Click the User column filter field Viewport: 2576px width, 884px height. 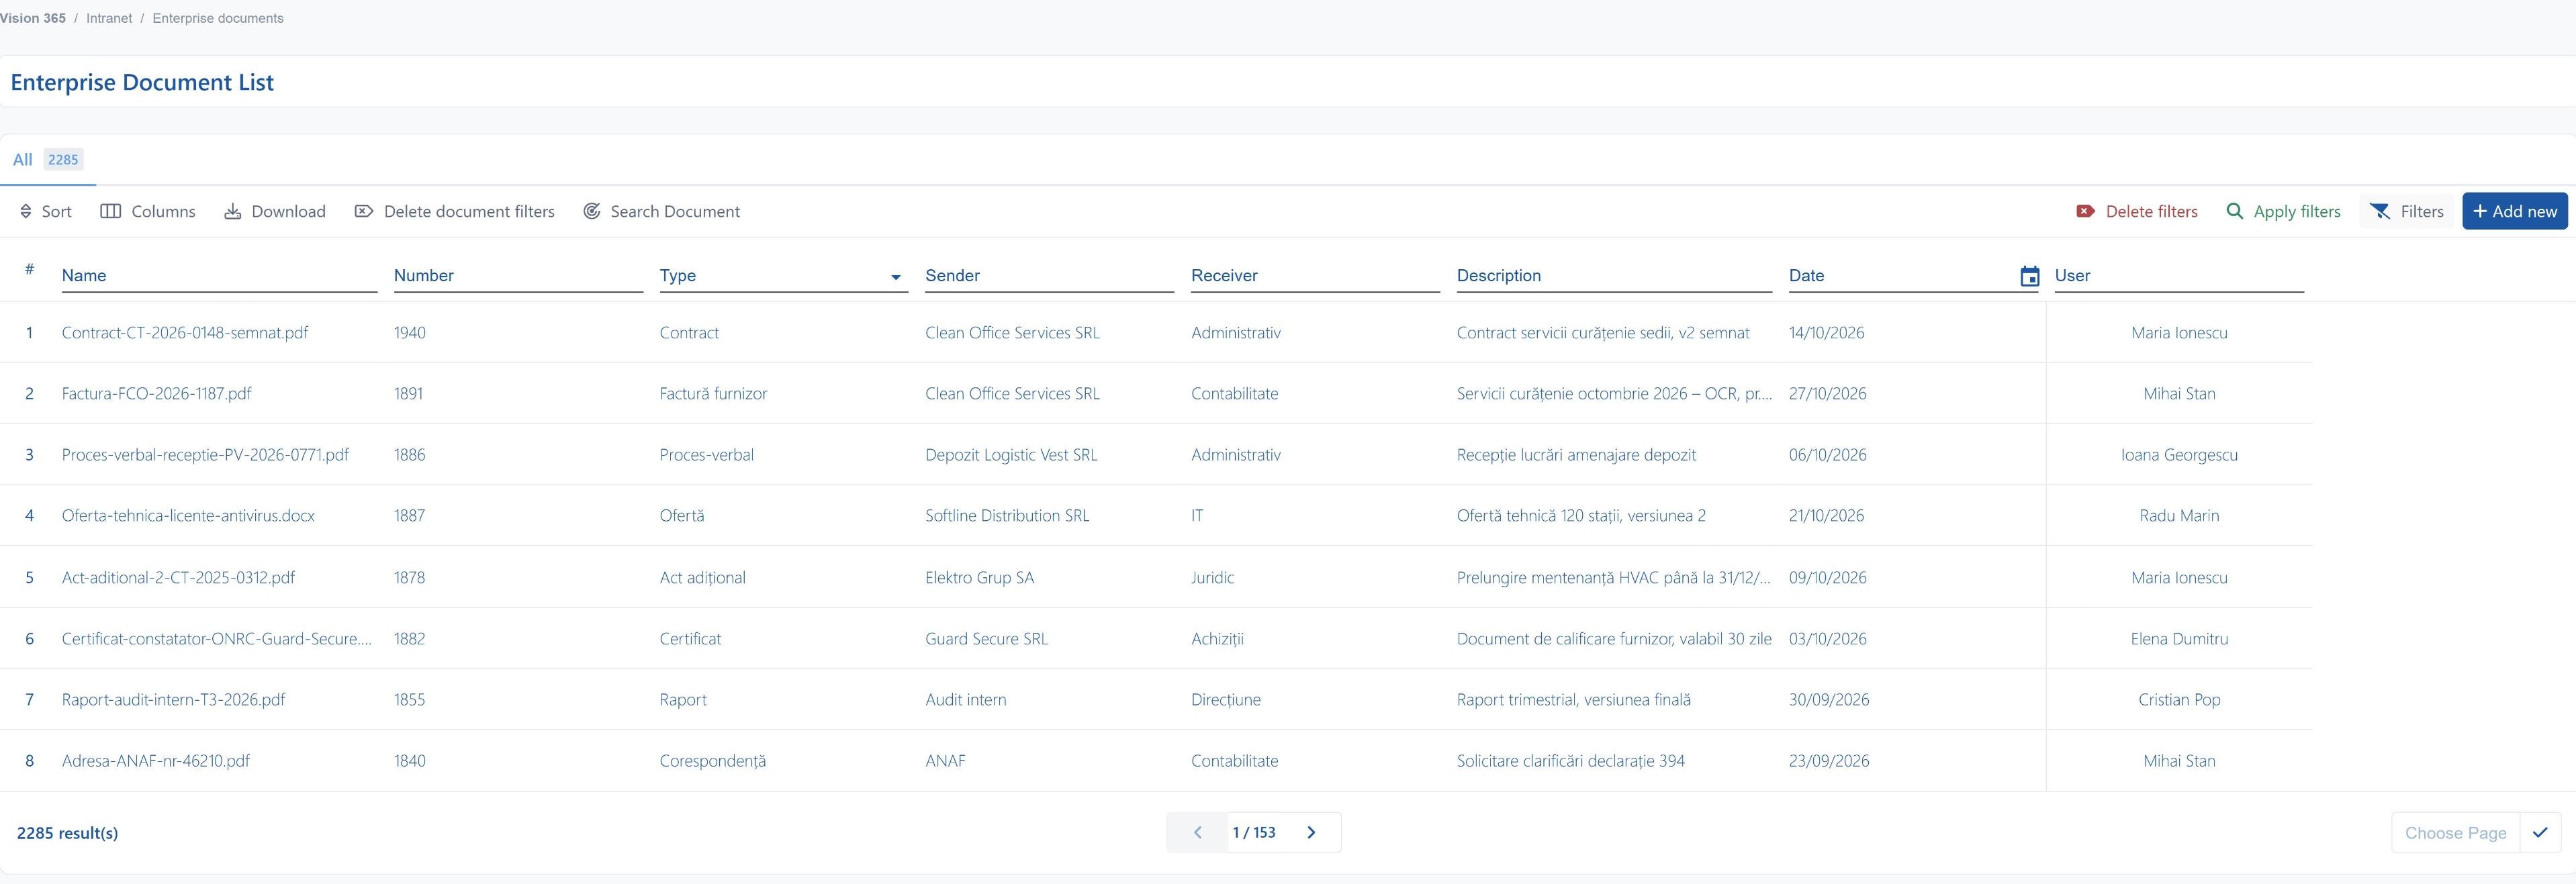[x=2179, y=275]
